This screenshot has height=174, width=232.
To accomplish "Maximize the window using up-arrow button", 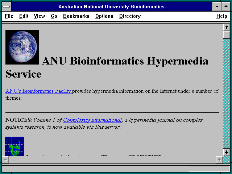I will coord(226,7).
